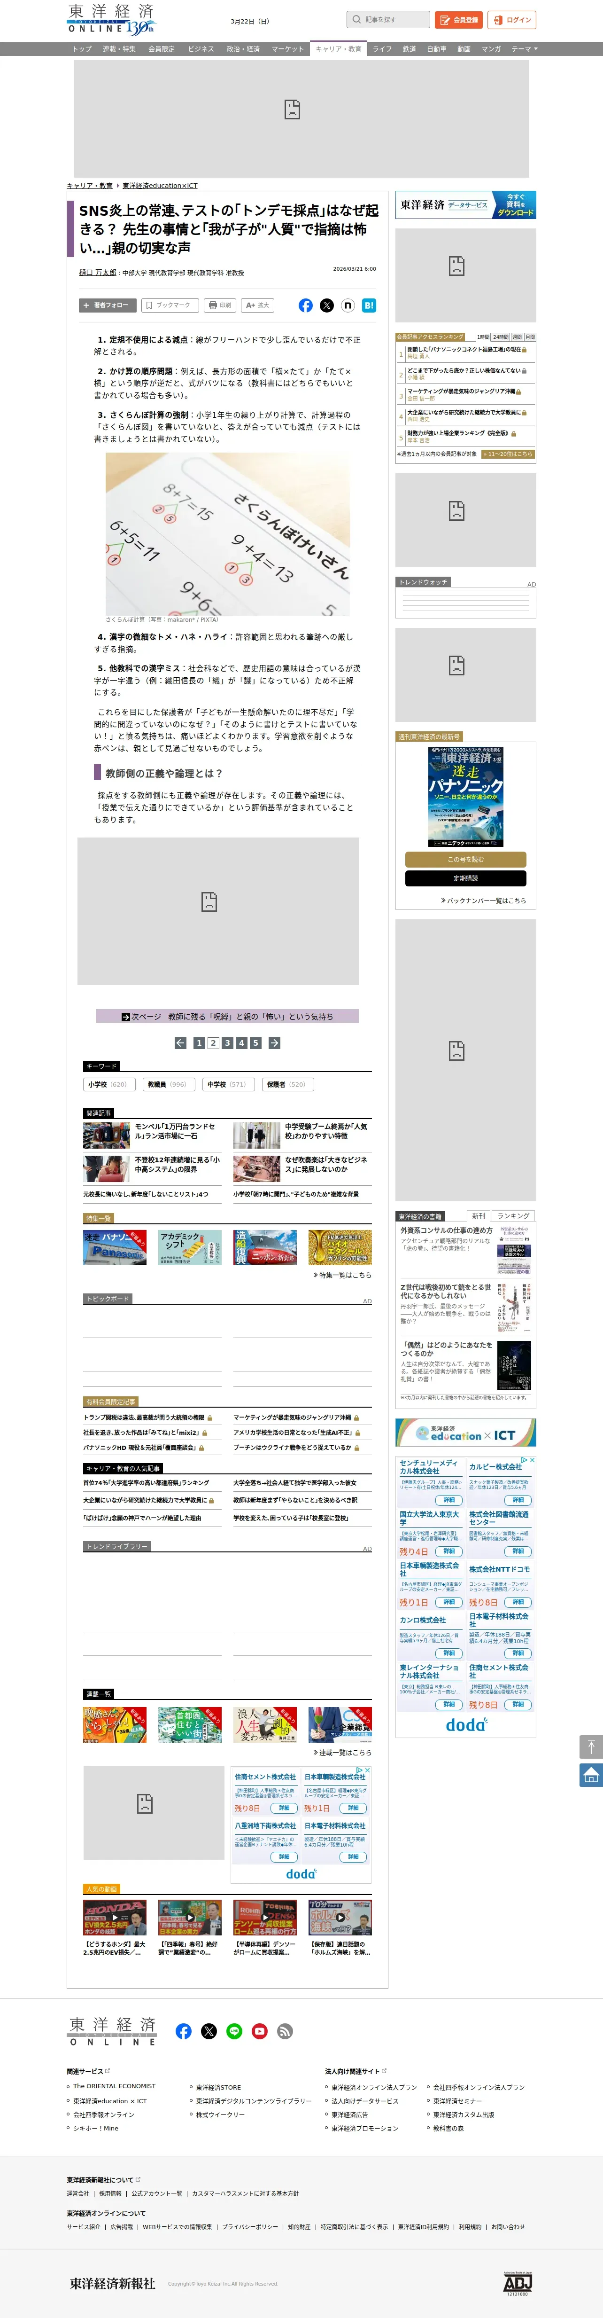Screen dimensions: 603x2318
Task: Click the Toyo Keizai Online header logo
Action: [x=111, y=19]
